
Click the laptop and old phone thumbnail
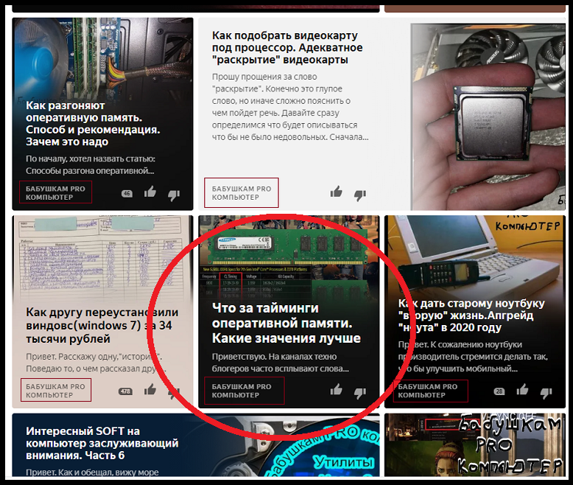coord(475,256)
